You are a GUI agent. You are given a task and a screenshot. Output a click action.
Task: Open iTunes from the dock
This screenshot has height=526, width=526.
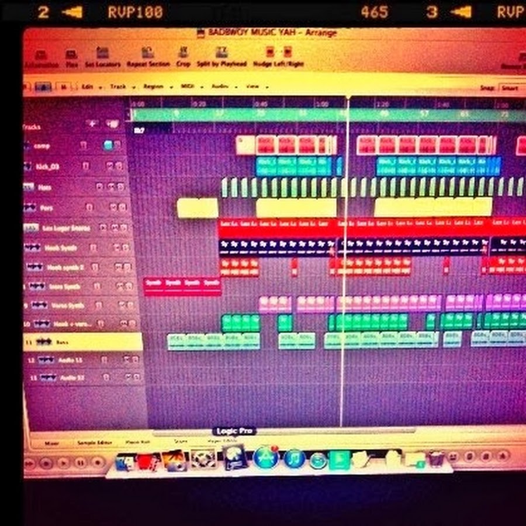(x=295, y=459)
